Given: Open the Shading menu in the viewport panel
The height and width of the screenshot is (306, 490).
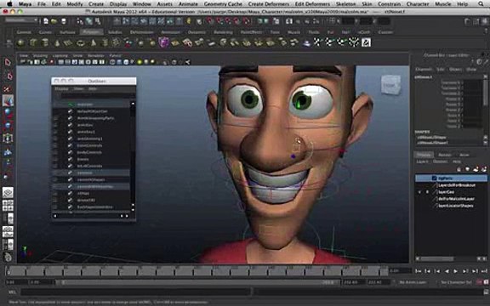Looking at the screenshot, I should (x=40, y=55).
